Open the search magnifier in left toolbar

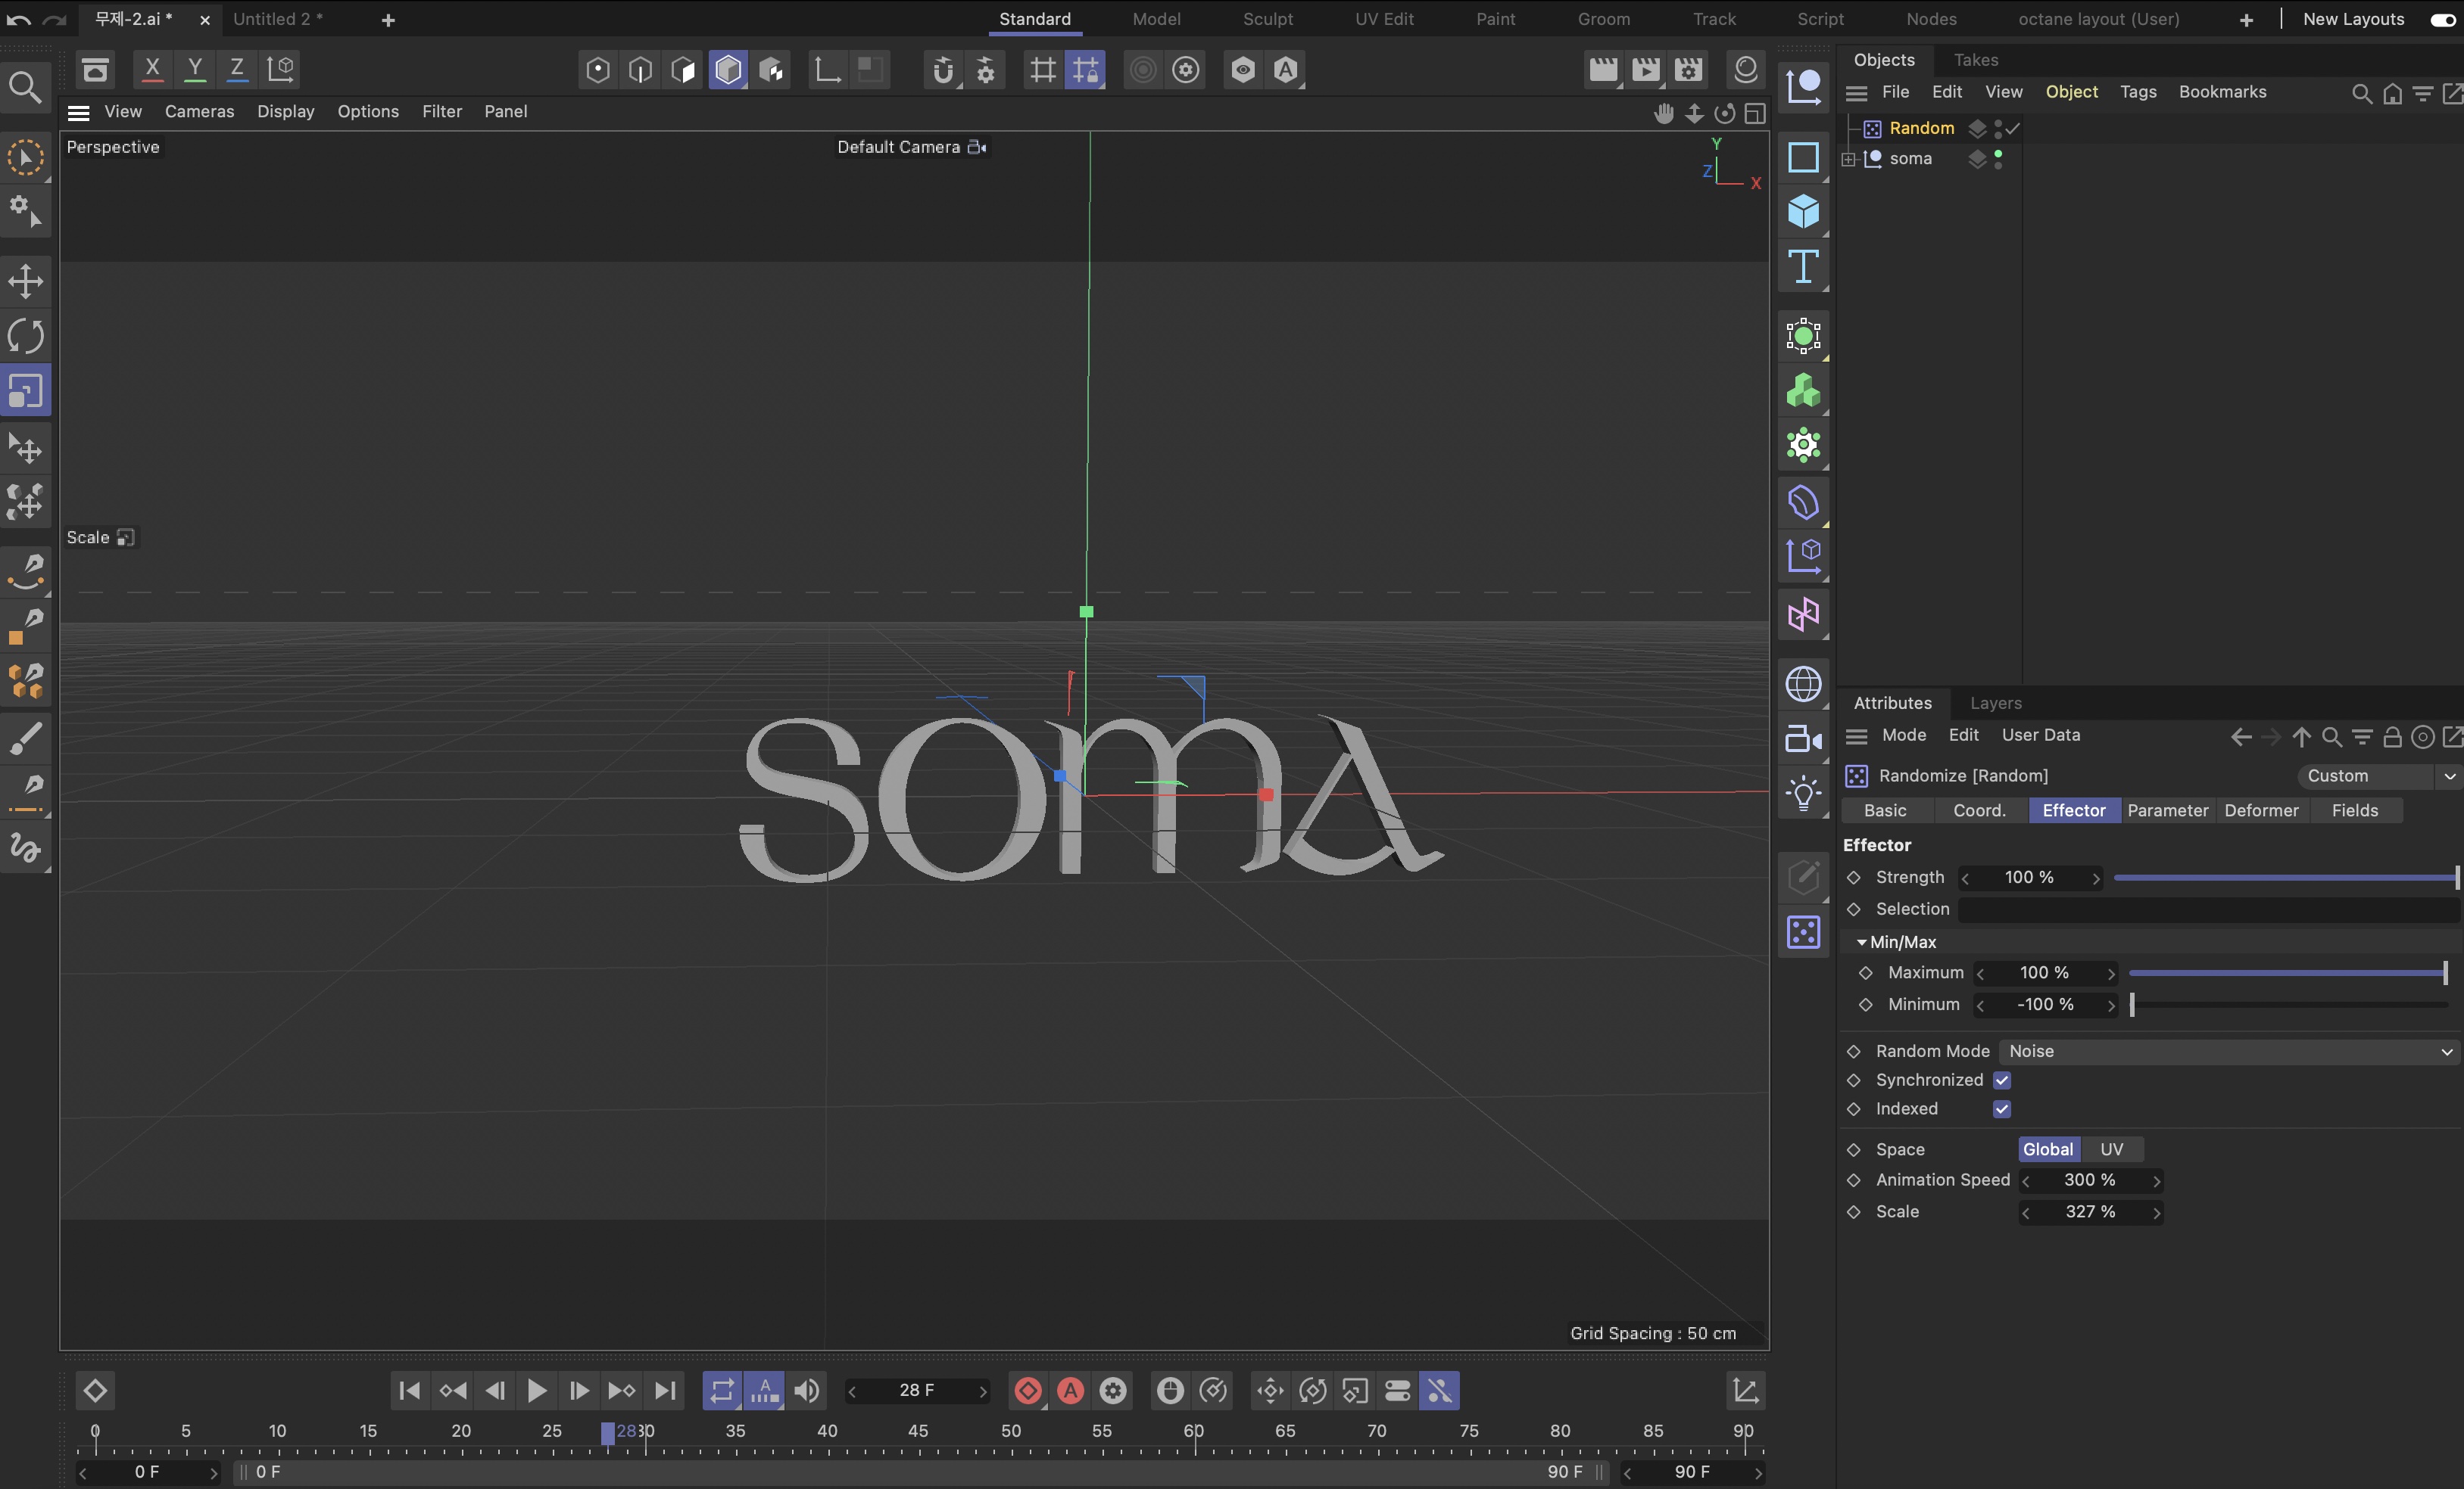pos(25,87)
